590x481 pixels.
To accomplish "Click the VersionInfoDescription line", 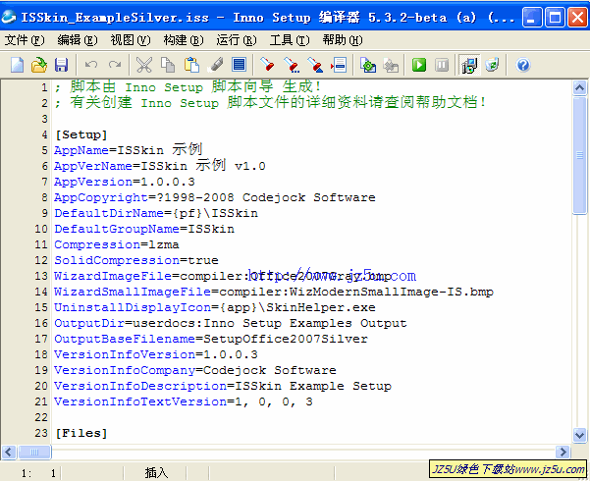I will (x=223, y=386).
